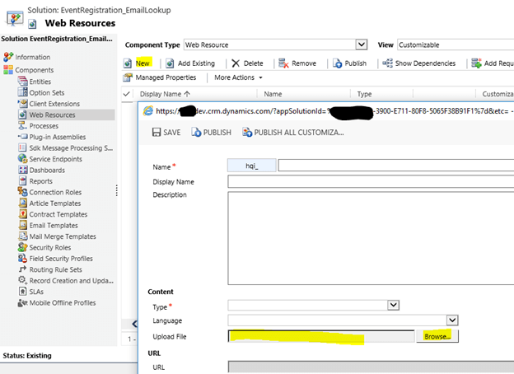The width and height of the screenshot is (514, 374).
Task: Click the PUBLISH ALL CUSTOMIZA... label
Action: (299, 133)
